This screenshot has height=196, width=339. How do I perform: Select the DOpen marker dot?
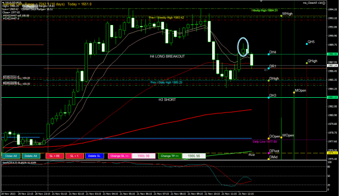[x=268, y=138]
